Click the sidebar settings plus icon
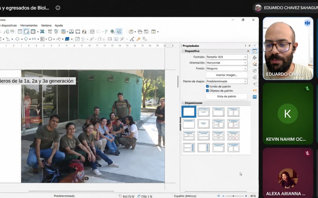The image size is (318, 198). click(255, 45)
